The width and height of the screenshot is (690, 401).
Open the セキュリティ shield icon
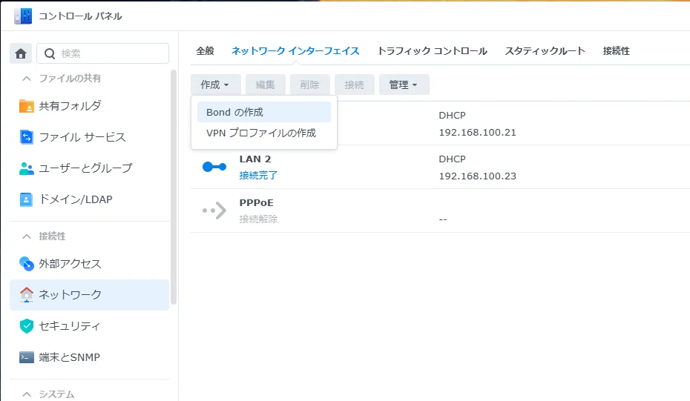point(27,326)
